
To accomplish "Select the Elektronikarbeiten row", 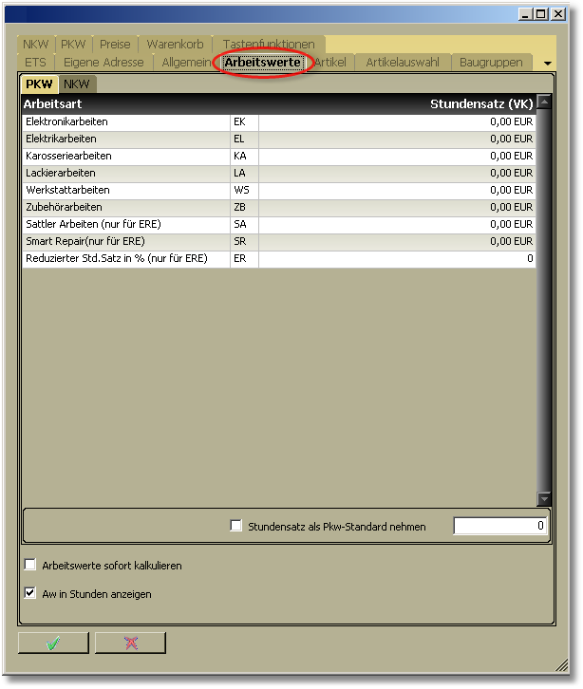I will [x=279, y=121].
